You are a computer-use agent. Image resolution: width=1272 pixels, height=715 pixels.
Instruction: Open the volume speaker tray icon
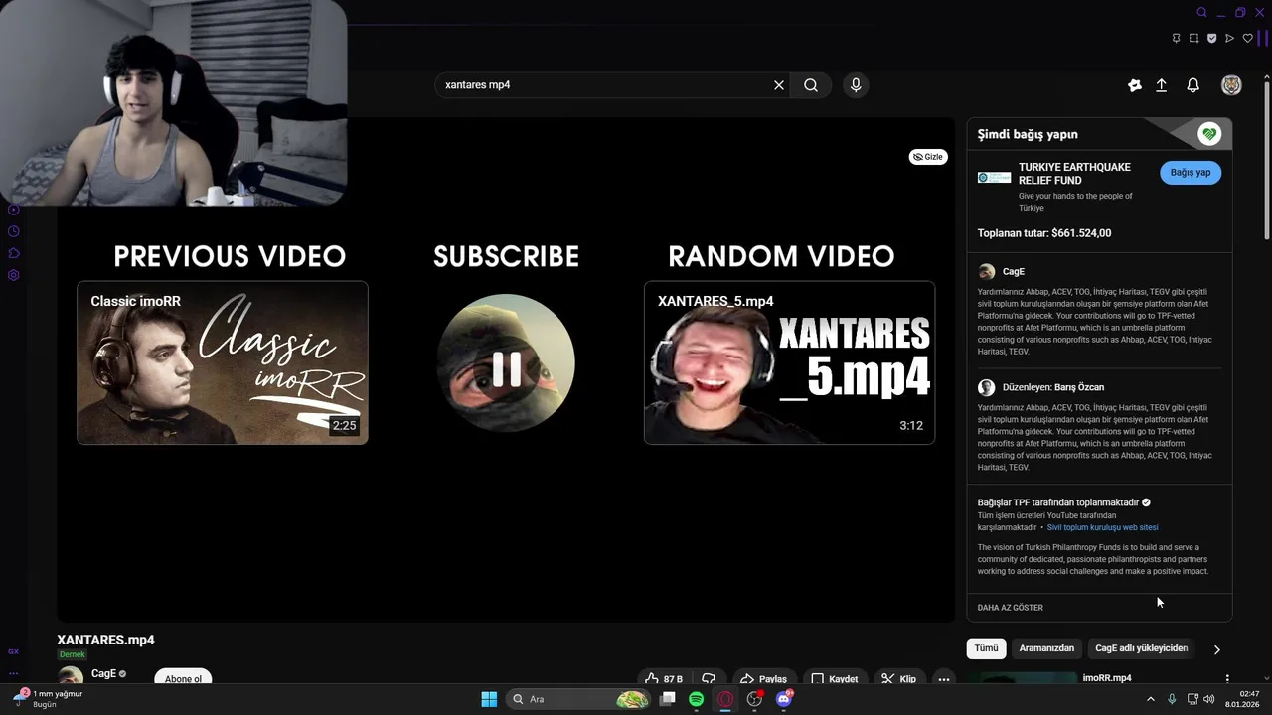click(x=1209, y=699)
